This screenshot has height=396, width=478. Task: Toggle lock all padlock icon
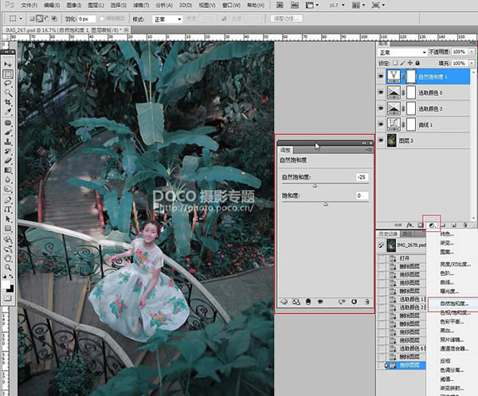(417, 63)
